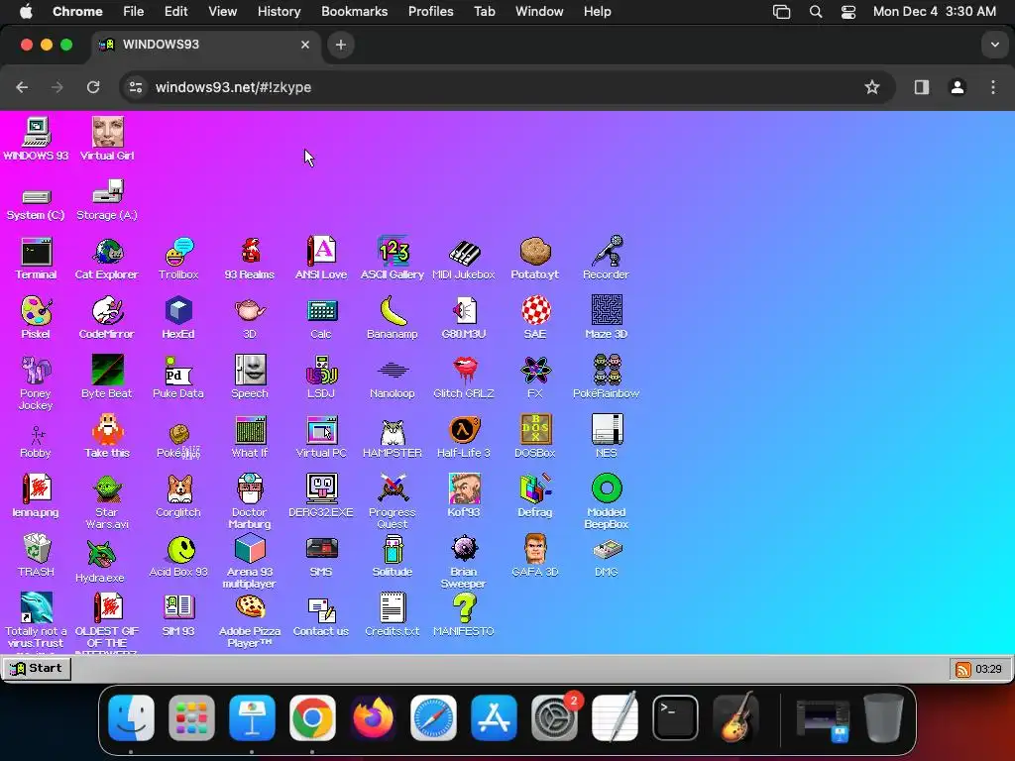The height and width of the screenshot is (761, 1015).
Task: Open Storage (A:) floppy drive icon
Action: 107,200
